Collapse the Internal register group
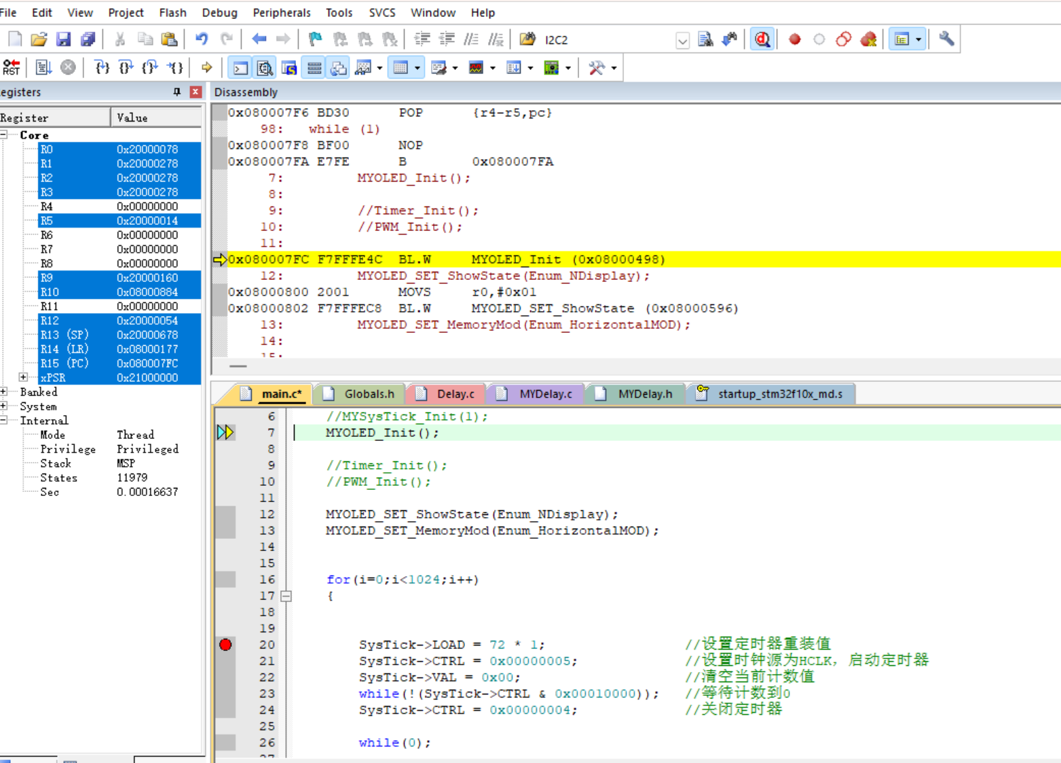The height and width of the screenshot is (763, 1061). coord(4,421)
